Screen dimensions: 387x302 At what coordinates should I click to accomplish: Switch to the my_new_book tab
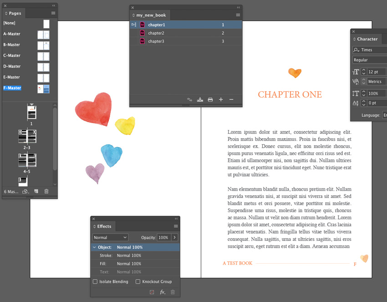(150, 15)
